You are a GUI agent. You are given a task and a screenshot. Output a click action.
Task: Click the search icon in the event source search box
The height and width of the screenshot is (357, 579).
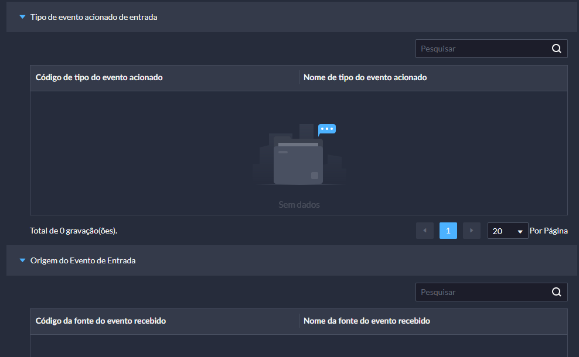557,292
